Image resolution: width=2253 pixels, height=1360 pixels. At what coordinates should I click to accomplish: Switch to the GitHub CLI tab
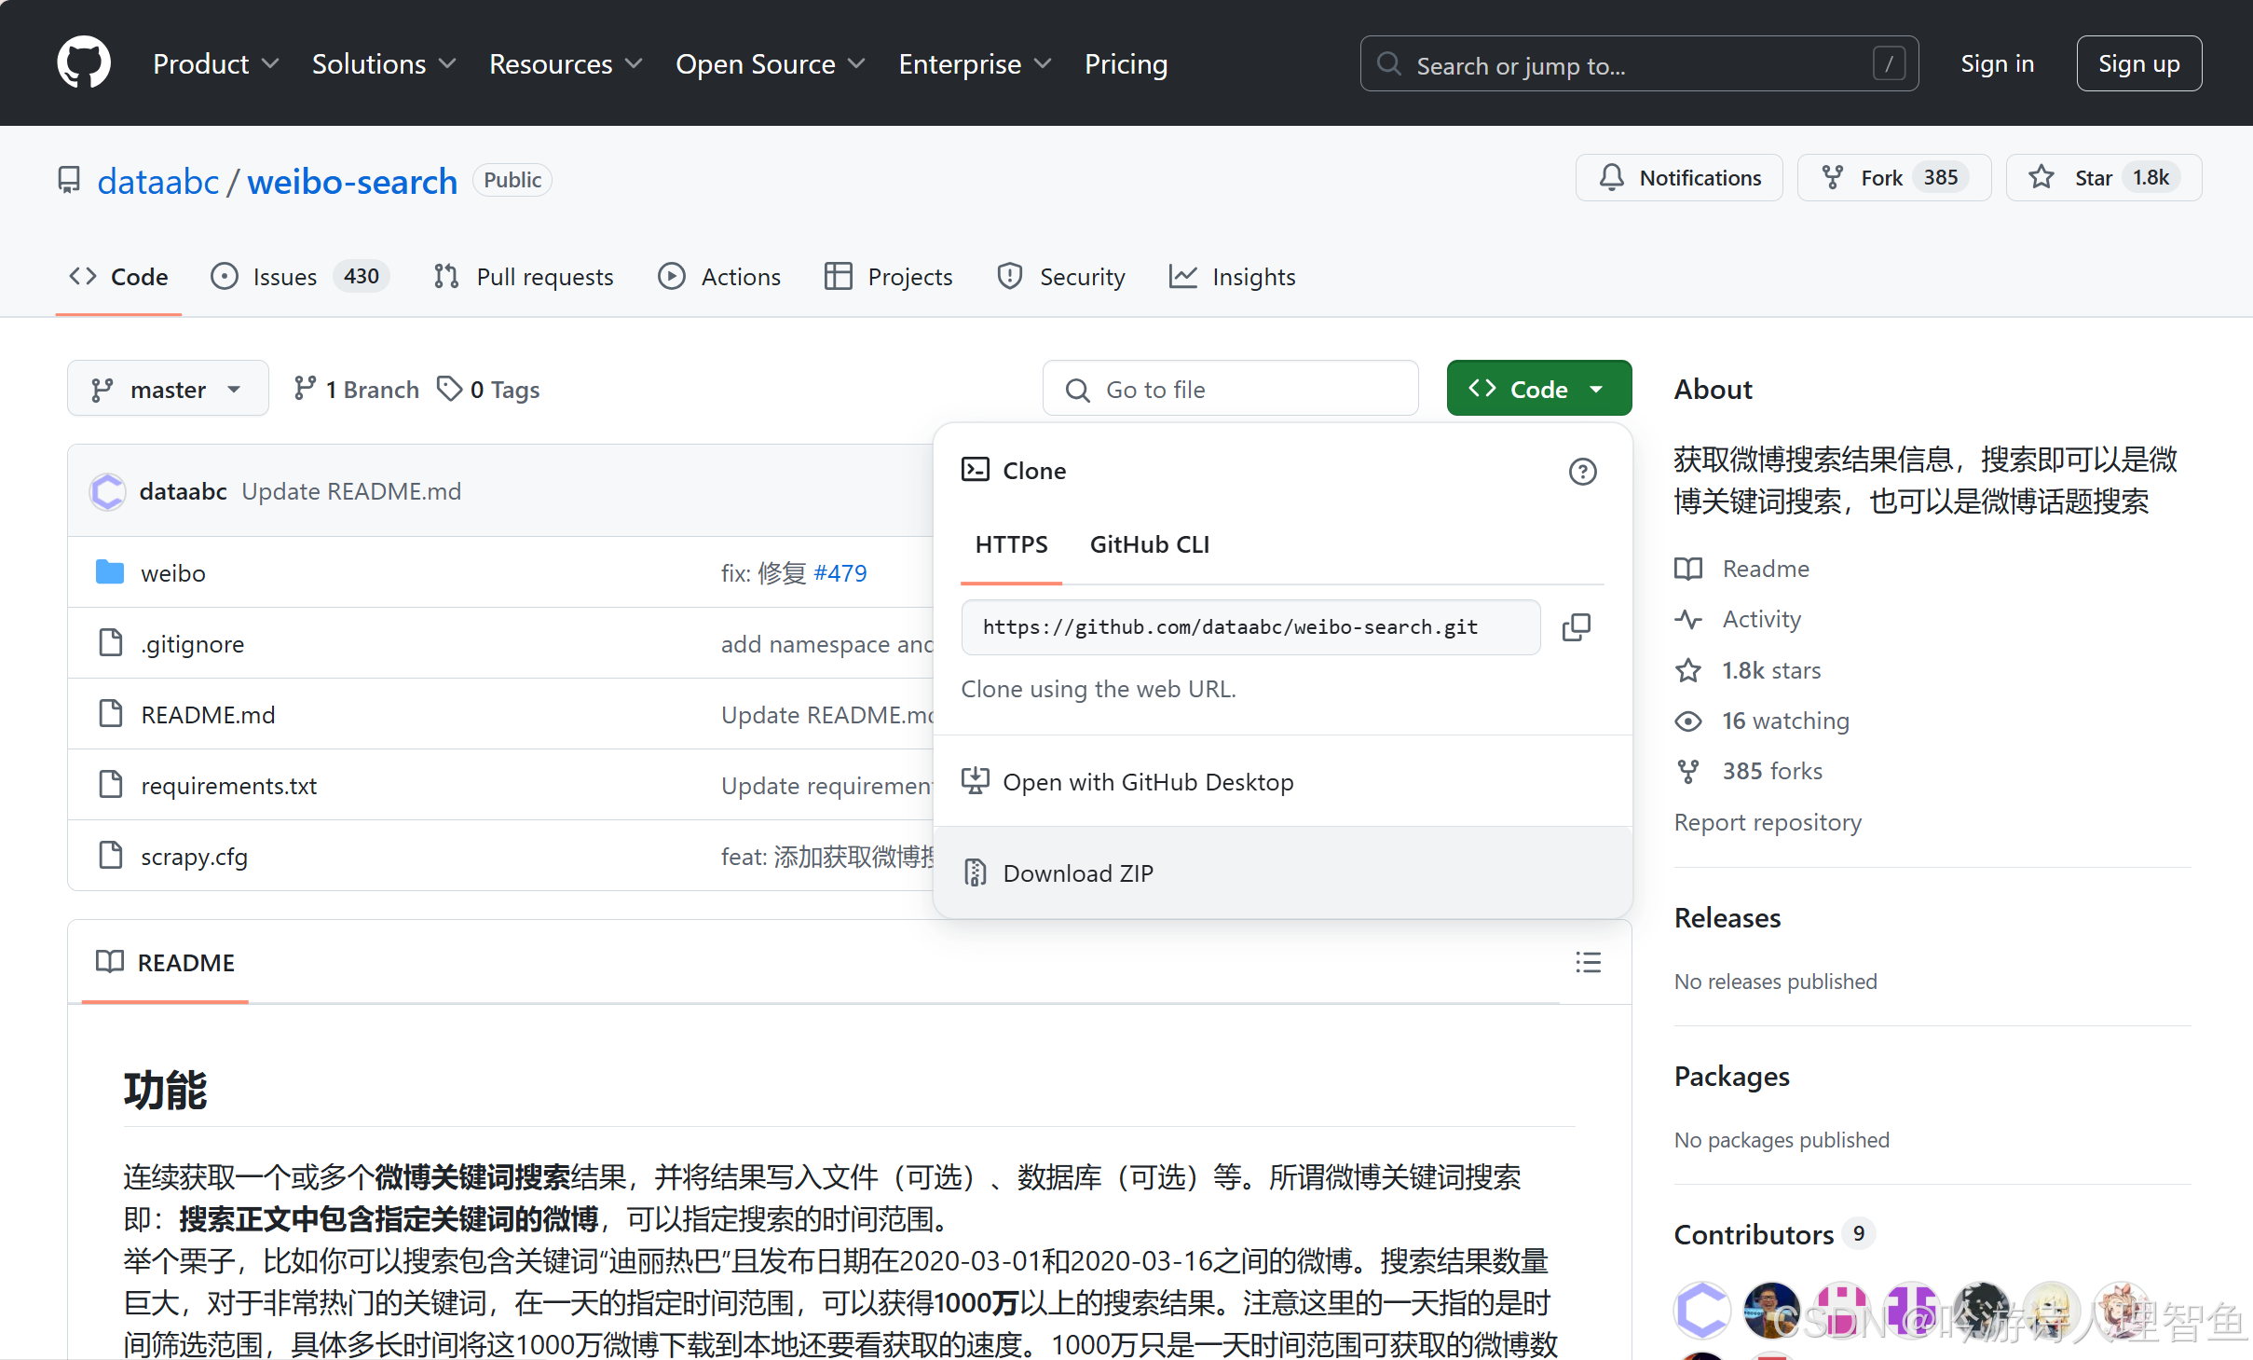[1149, 544]
